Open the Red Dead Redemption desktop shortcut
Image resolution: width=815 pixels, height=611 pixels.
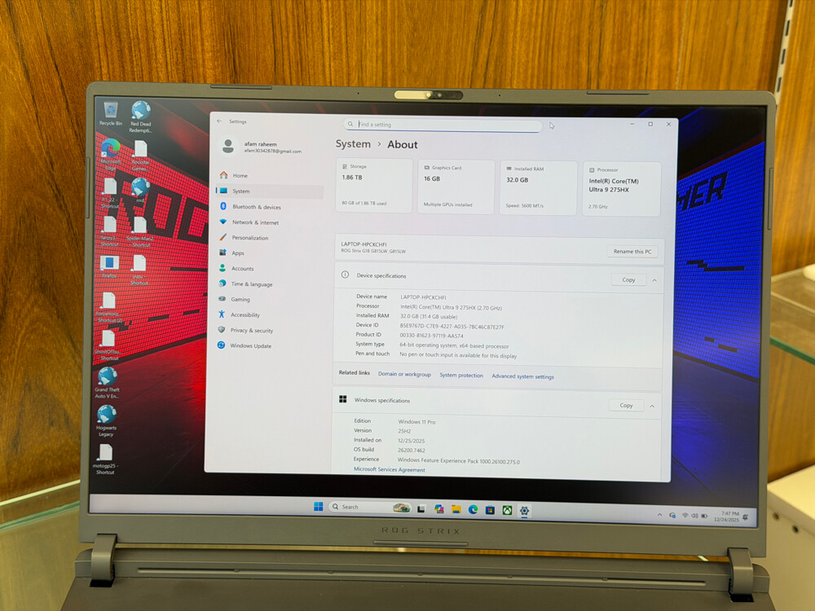[x=140, y=116]
